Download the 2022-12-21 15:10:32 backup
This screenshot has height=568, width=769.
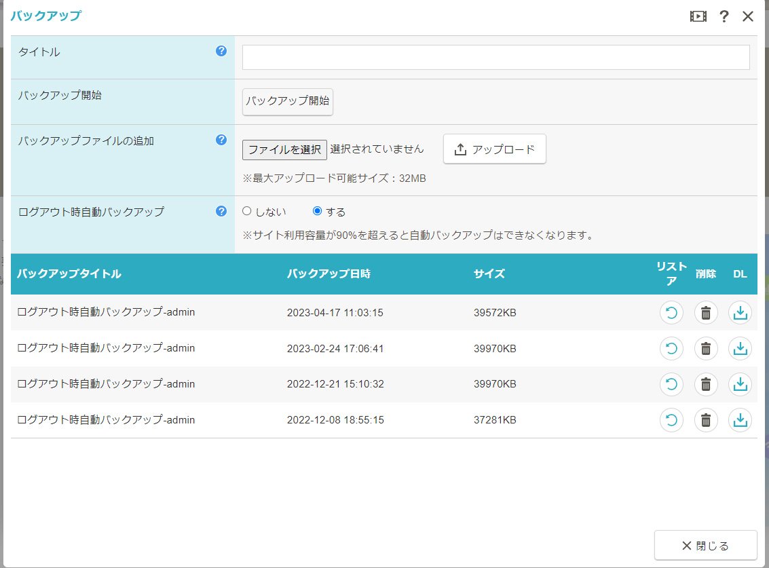(740, 384)
